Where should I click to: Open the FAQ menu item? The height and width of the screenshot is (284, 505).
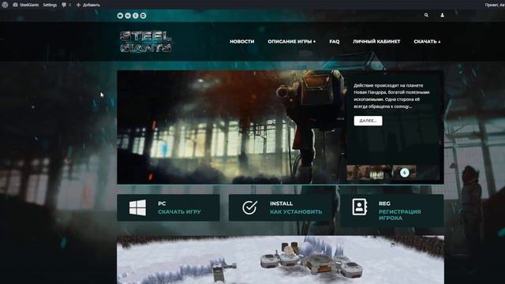point(335,42)
